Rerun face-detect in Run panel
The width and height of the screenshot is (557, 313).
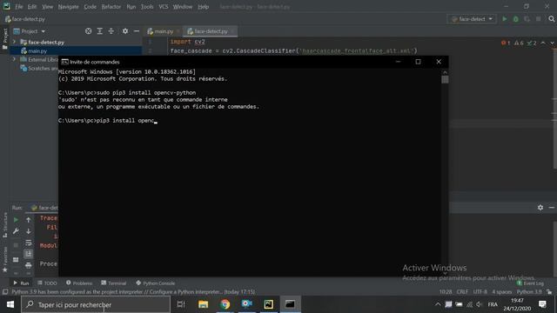click(x=16, y=220)
